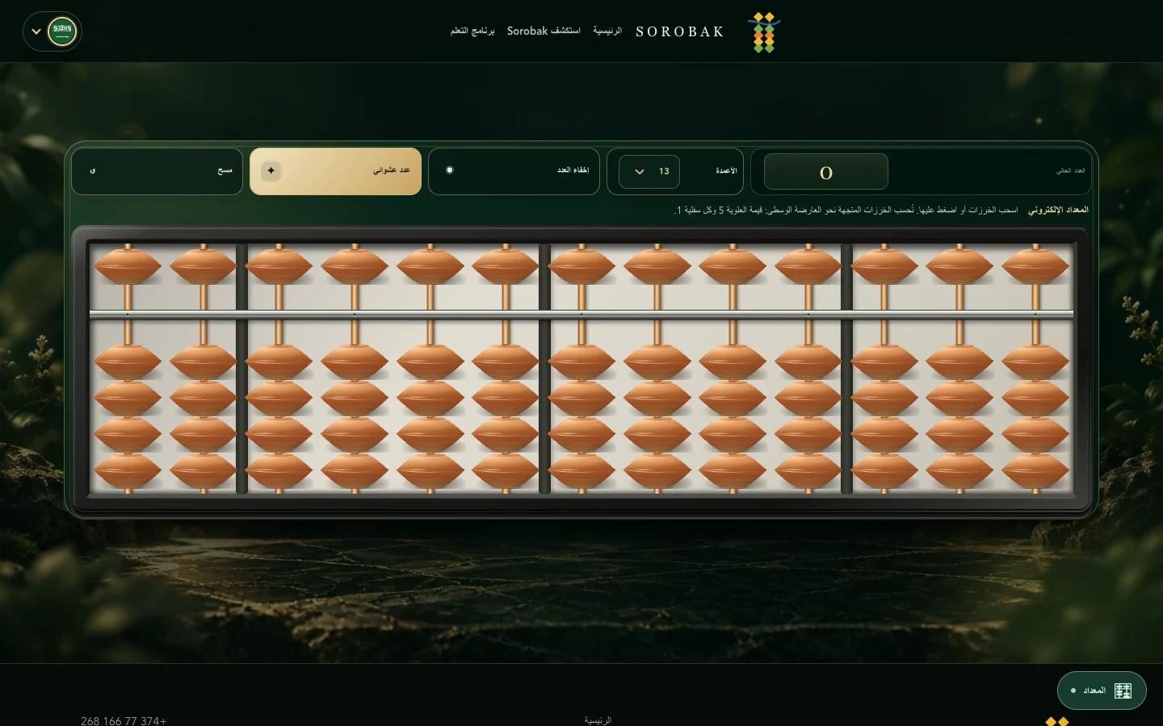Screen dimensions: 1163x726
Task: Click the bottom lower bead in the middle seventh column
Action: 581,470
